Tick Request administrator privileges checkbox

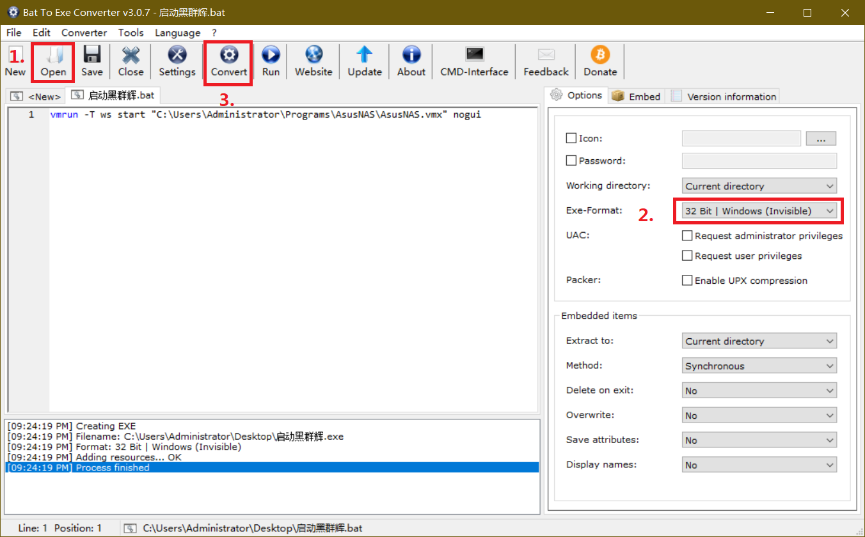687,236
